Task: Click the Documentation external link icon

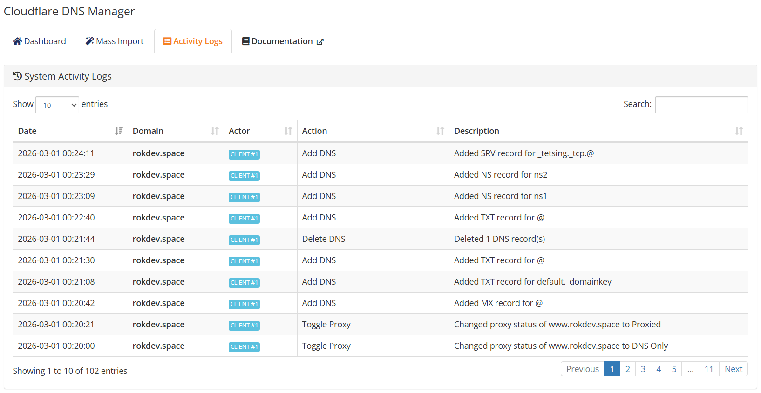Action: pyautogui.click(x=320, y=42)
